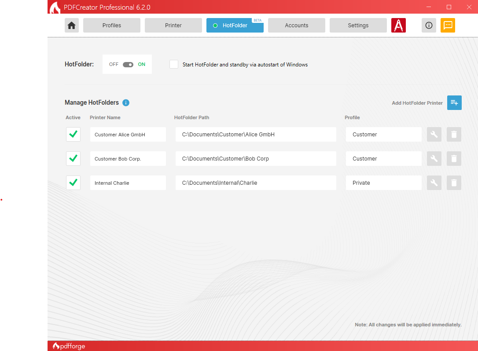Open the yellow feedback chat icon
This screenshot has width=478, height=351.
tap(448, 26)
